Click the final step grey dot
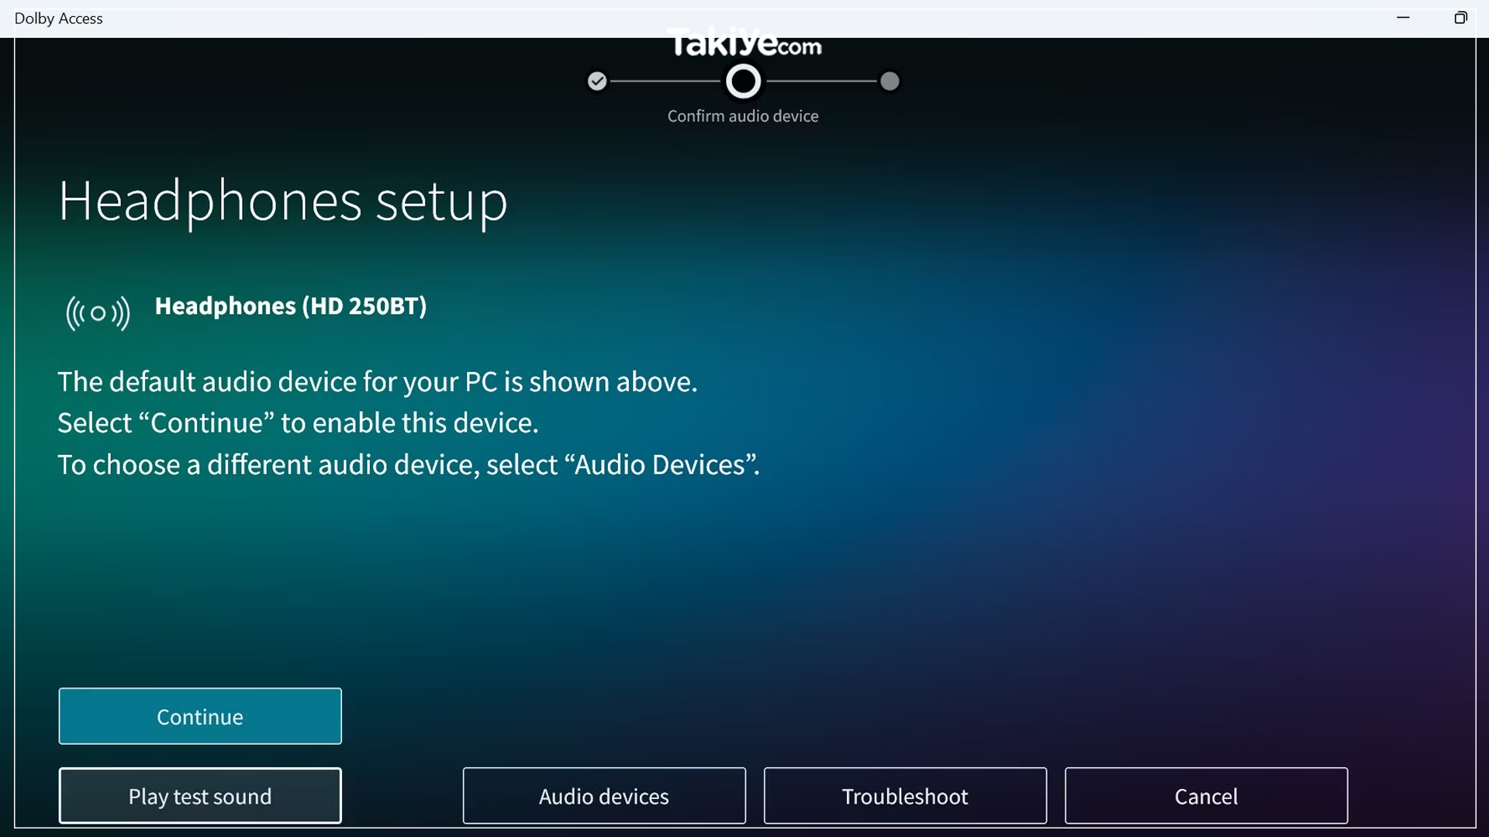This screenshot has height=837, width=1489. 890,81
